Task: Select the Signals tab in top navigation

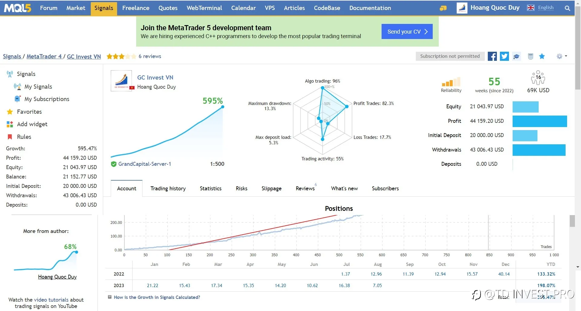Action: click(104, 8)
